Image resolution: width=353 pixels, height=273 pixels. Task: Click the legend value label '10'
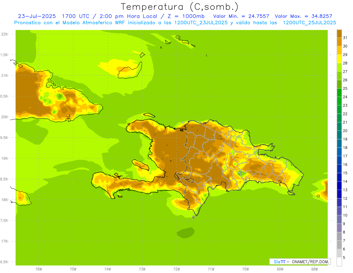coord(345,215)
